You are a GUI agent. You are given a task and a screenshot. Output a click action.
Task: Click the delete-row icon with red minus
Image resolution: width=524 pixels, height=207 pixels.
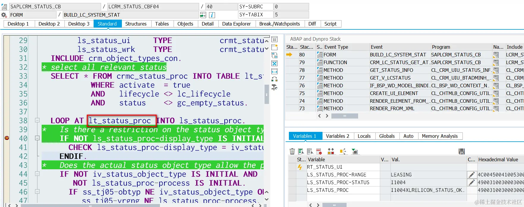319,151
